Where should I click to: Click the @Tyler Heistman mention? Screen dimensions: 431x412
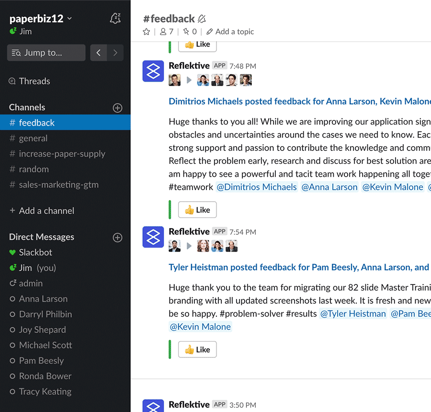click(x=353, y=313)
